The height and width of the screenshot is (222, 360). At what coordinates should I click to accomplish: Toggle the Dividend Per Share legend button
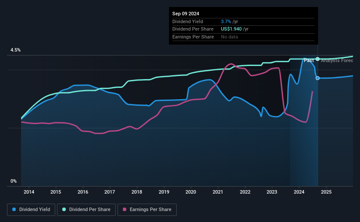[86, 209]
